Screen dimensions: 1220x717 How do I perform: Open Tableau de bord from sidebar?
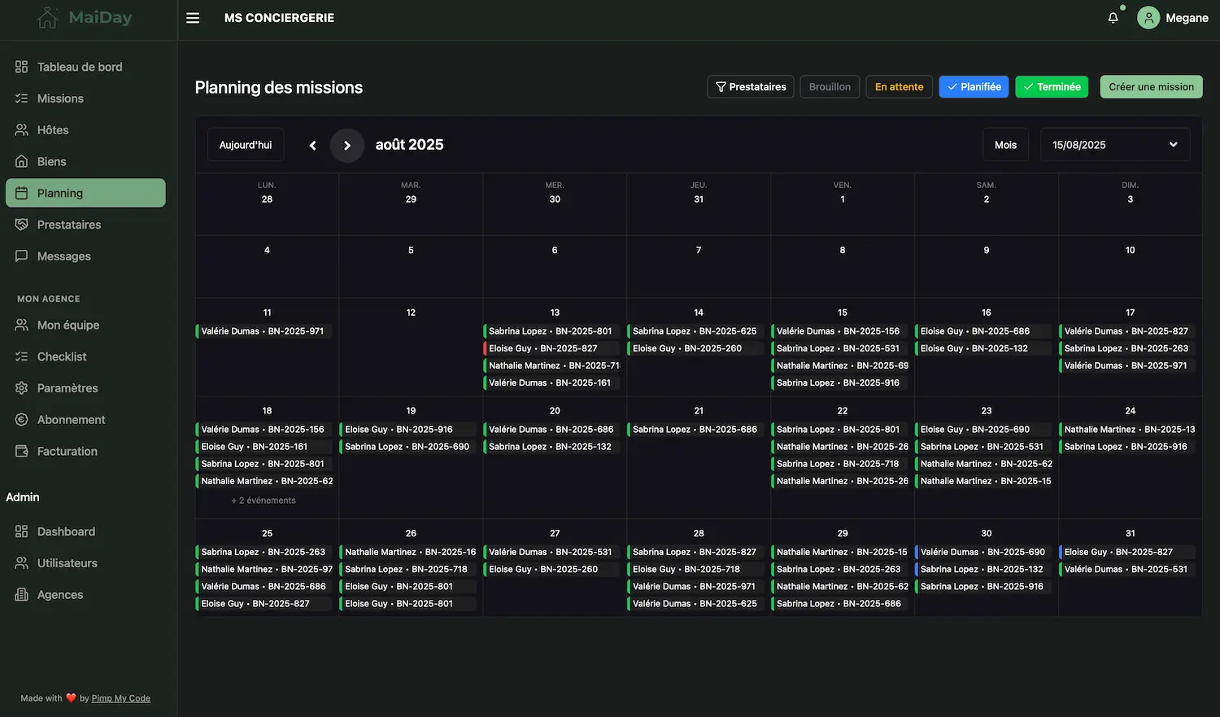click(80, 67)
